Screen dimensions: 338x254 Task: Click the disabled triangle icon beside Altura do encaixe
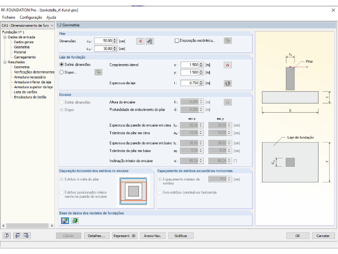click(x=228, y=102)
